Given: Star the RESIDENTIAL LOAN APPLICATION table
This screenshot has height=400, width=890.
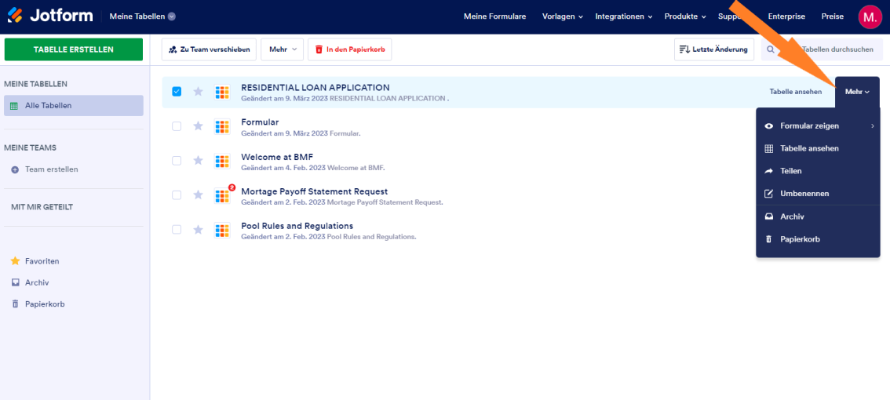Looking at the screenshot, I should tap(198, 92).
